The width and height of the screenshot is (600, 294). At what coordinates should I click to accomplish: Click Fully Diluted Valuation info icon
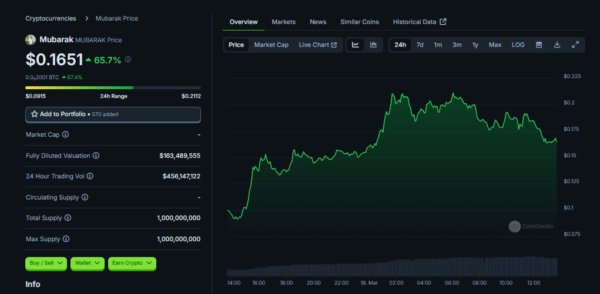[x=96, y=156]
